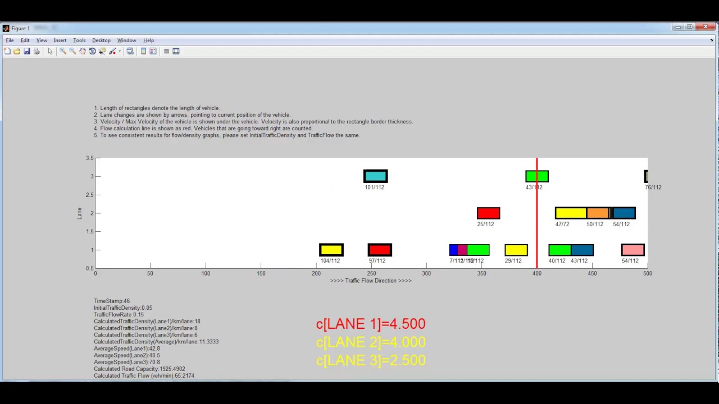Open the File menu
The width and height of the screenshot is (719, 404).
10,40
